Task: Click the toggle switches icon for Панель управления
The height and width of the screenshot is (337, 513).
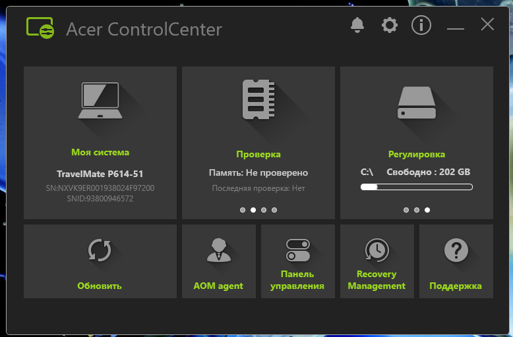Action: coord(298,250)
